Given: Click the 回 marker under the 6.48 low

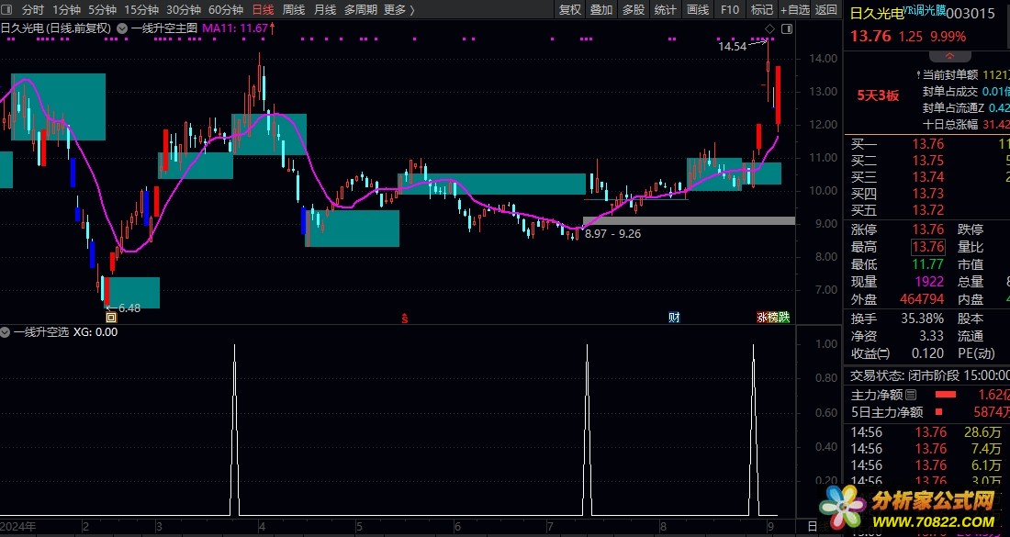Looking at the screenshot, I should pos(111,317).
